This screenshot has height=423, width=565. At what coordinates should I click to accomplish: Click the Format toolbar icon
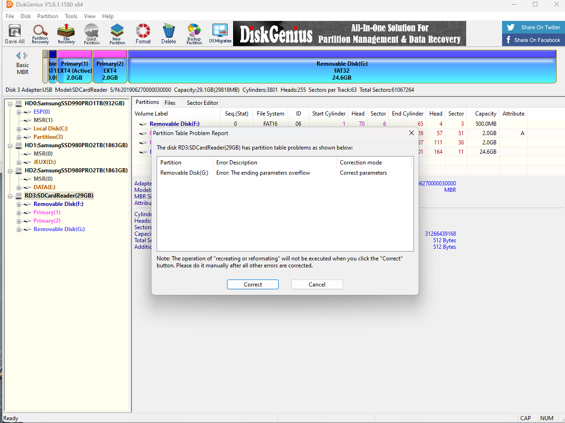[143, 34]
